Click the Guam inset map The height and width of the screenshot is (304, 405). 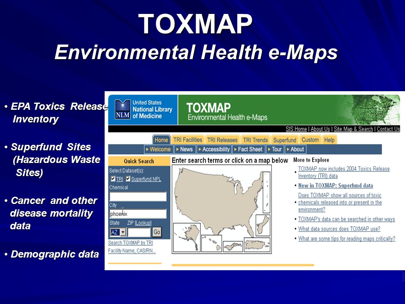click(263, 225)
